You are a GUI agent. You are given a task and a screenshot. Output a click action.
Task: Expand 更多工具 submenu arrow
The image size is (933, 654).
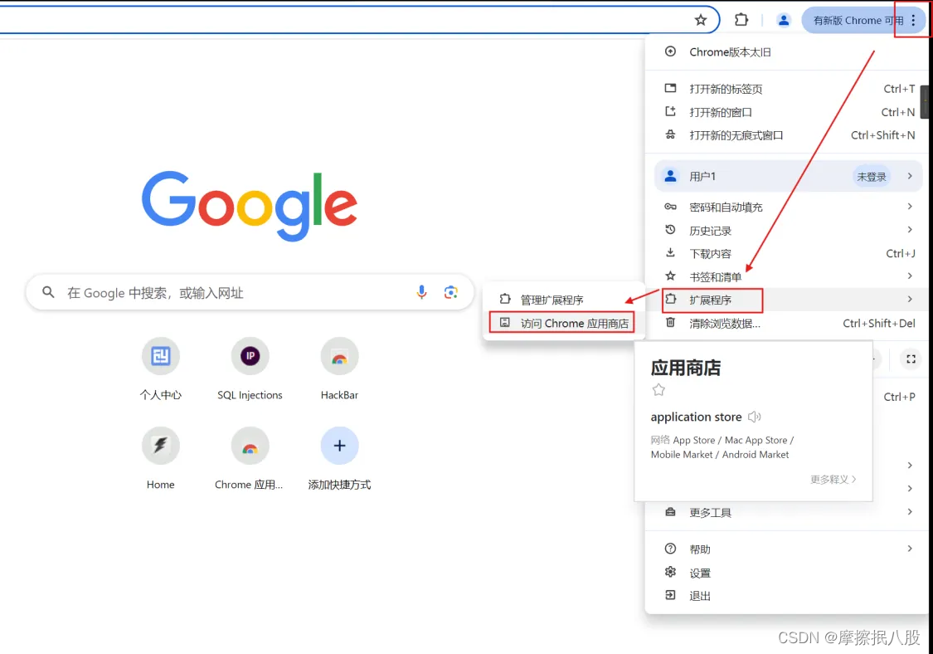click(910, 511)
